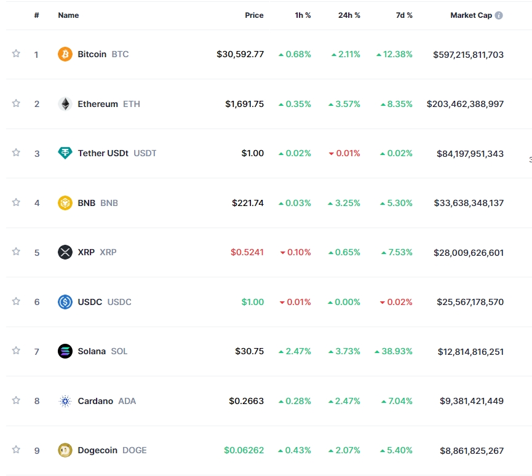Image resolution: width=532 pixels, height=476 pixels.
Task: Sort coins by 24h % change
Action: coord(349,15)
